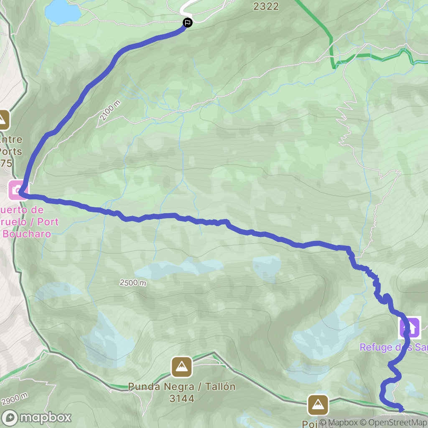Click the blue lake in top-left

tap(63, 12)
